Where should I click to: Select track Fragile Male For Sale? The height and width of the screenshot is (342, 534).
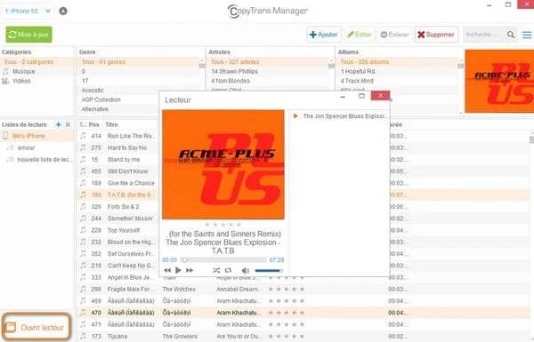(x=131, y=290)
